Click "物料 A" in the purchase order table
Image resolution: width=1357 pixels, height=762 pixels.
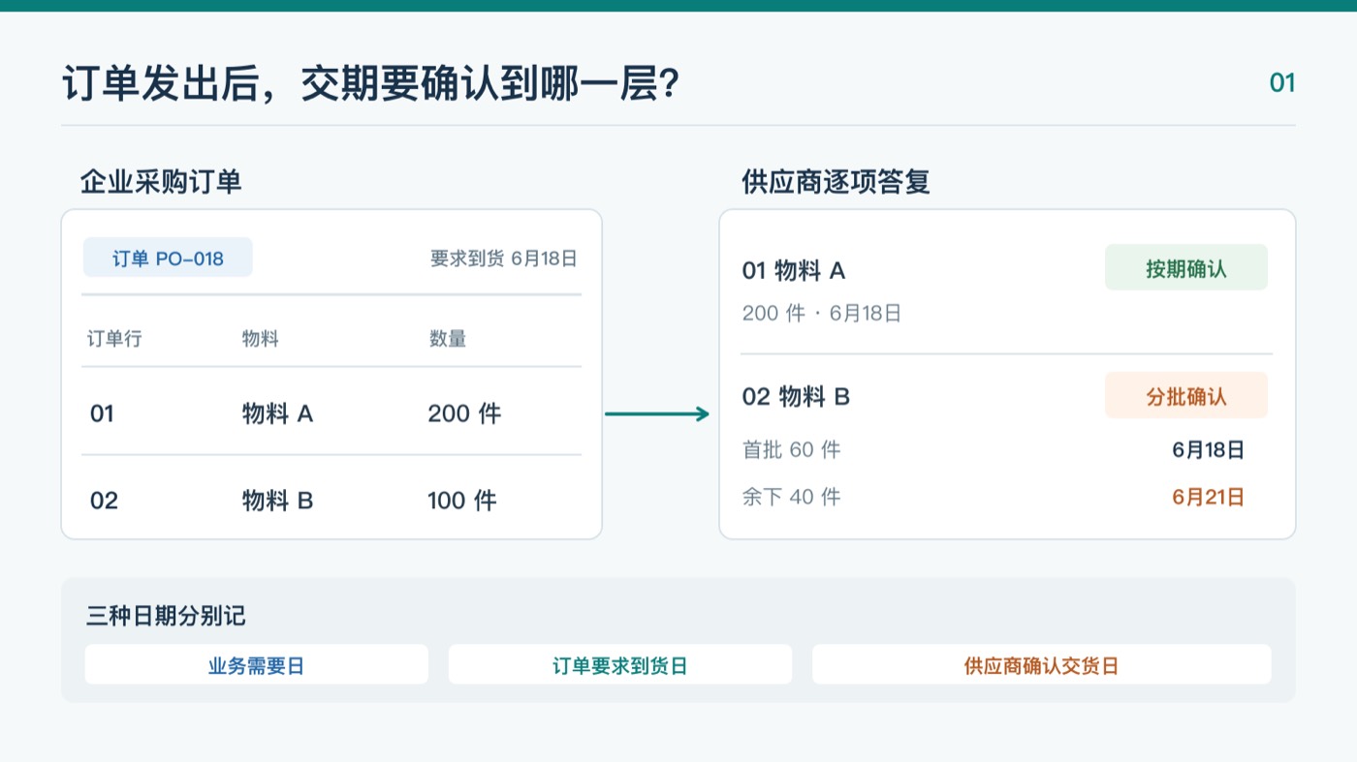[x=278, y=413]
